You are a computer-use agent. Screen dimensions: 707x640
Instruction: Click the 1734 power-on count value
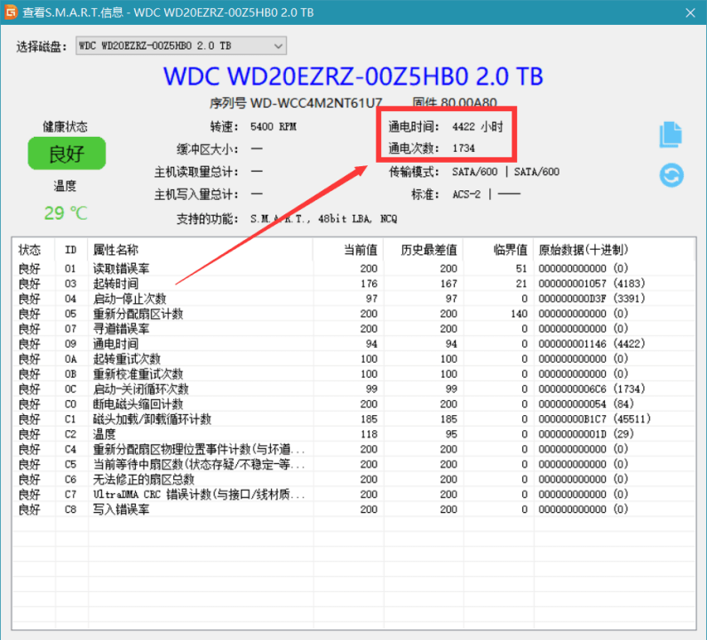click(x=464, y=148)
